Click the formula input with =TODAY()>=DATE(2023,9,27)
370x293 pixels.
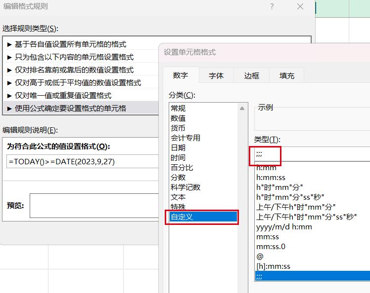(83, 161)
